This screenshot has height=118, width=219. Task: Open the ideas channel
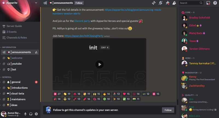point(20,105)
